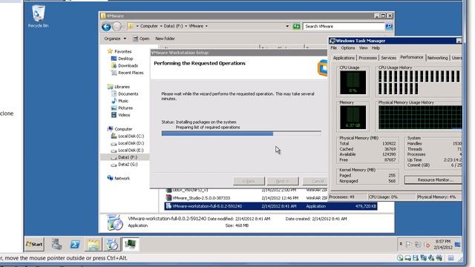
Task: Switch to Processes tab in Task Manager
Action: pos(368,58)
